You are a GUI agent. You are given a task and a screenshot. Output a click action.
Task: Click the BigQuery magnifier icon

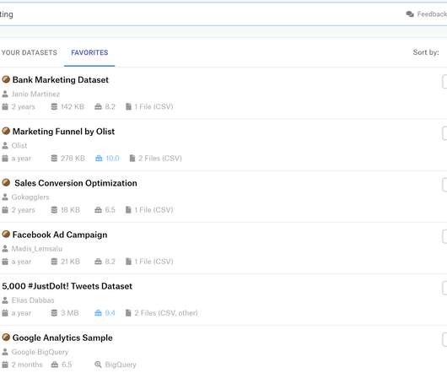point(98,365)
